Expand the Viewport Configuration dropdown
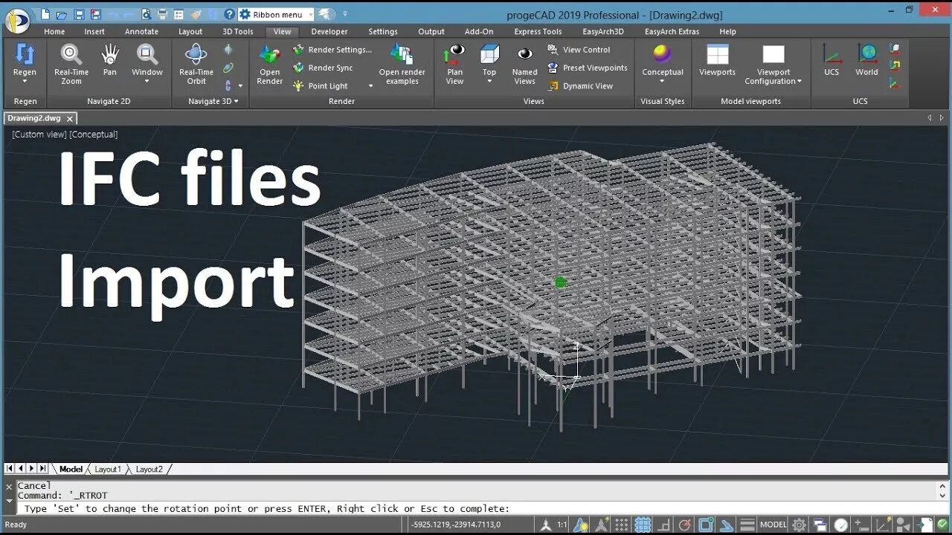The height and width of the screenshot is (535, 952). tap(799, 81)
